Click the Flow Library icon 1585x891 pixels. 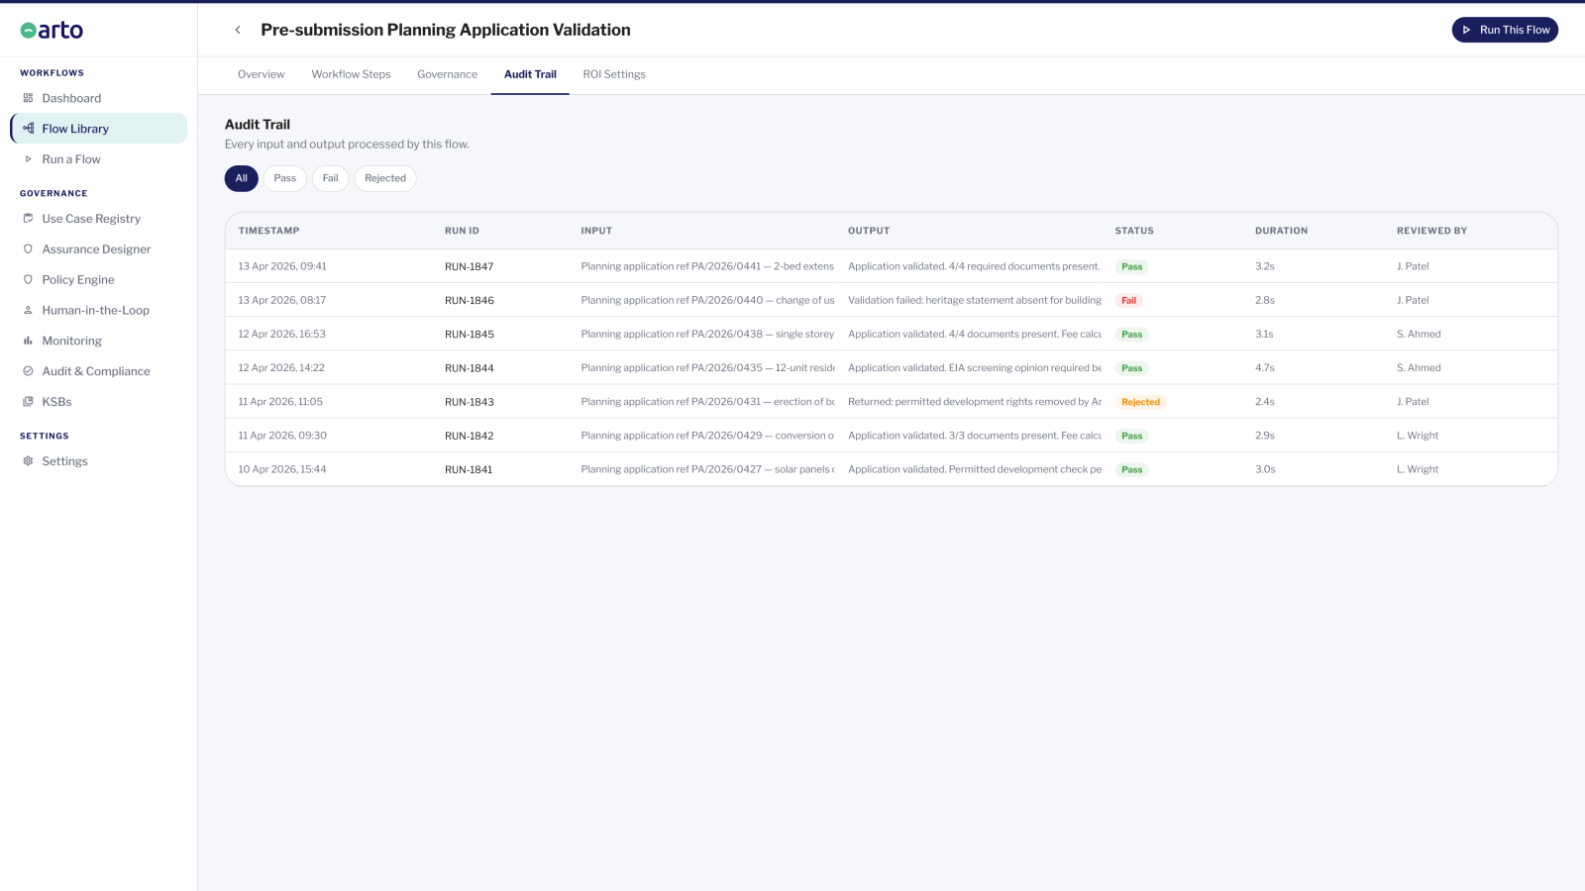coord(28,129)
